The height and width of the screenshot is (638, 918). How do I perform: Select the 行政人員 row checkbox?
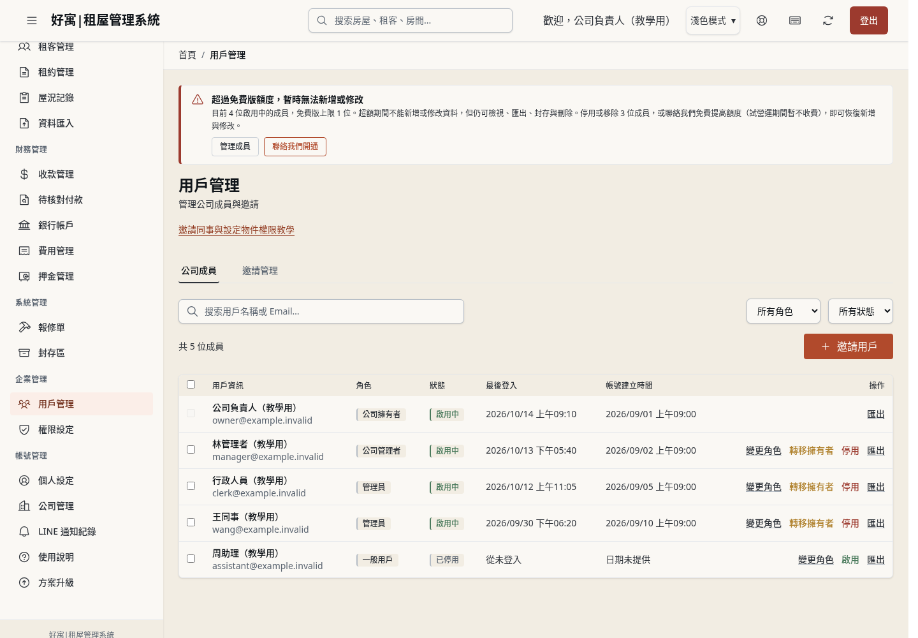click(191, 486)
